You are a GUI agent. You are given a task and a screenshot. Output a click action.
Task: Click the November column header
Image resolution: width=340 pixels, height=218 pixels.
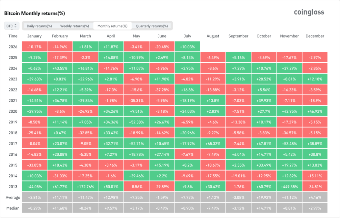pos(289,36)
